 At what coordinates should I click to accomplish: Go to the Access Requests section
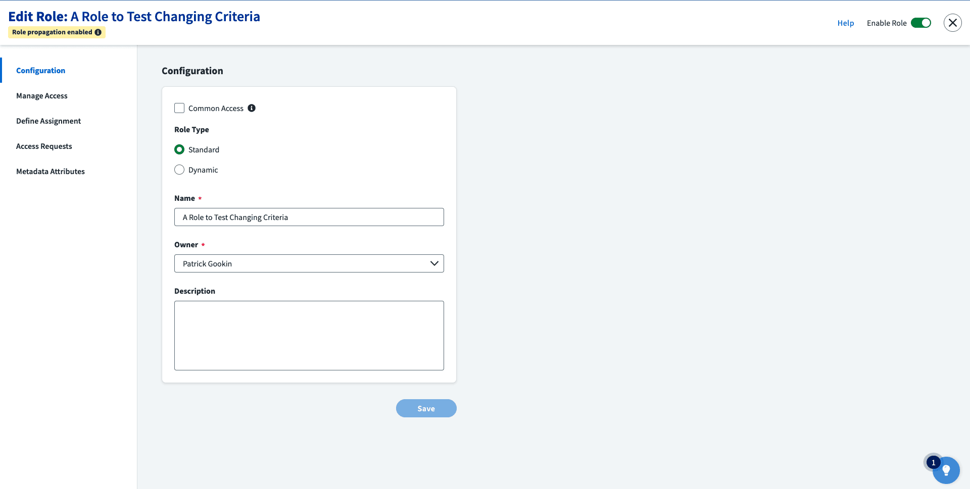tap(44, 146)
